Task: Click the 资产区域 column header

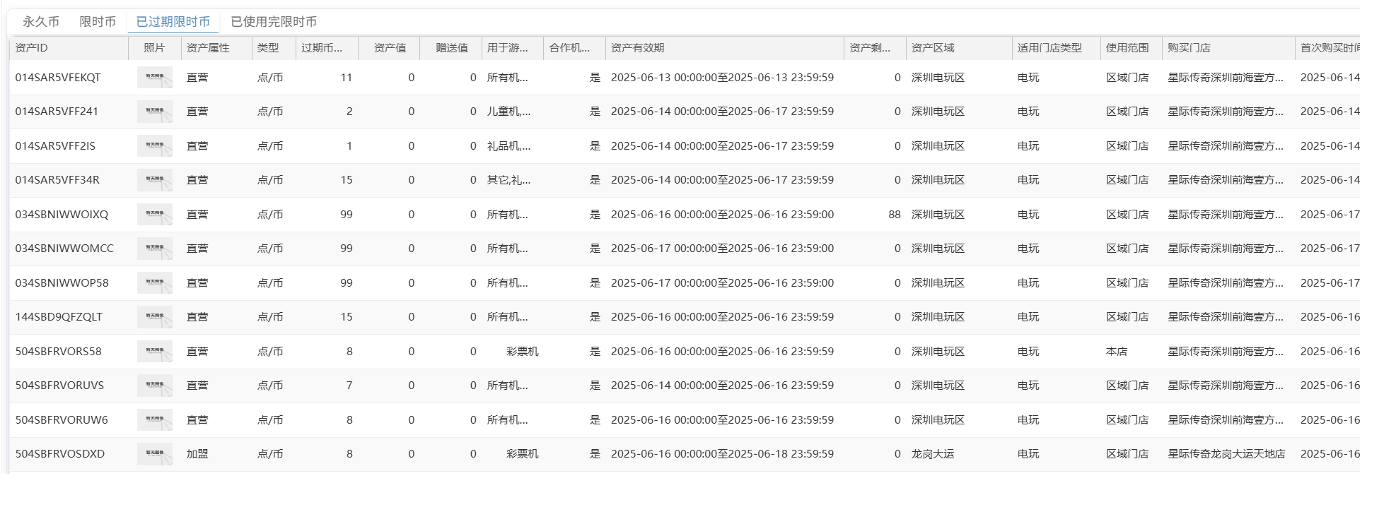Action: tap(932, 48)
